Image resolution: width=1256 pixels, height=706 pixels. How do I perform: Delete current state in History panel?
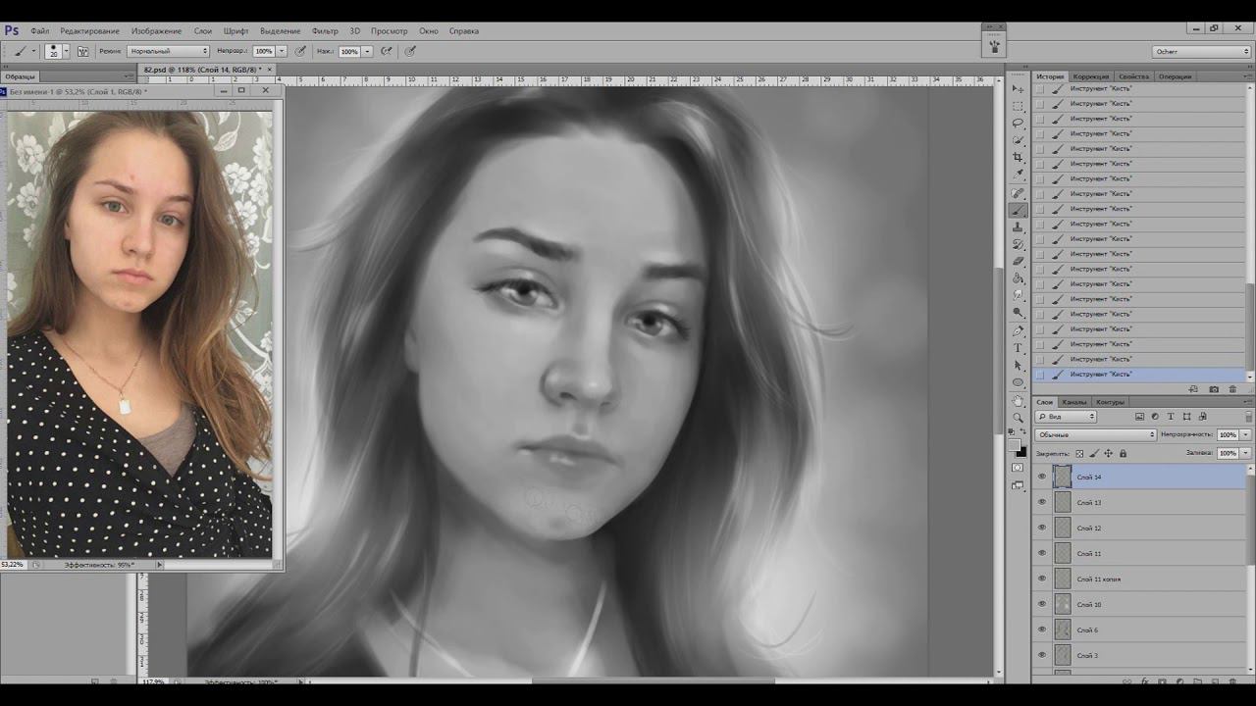tap(1233, 389)
